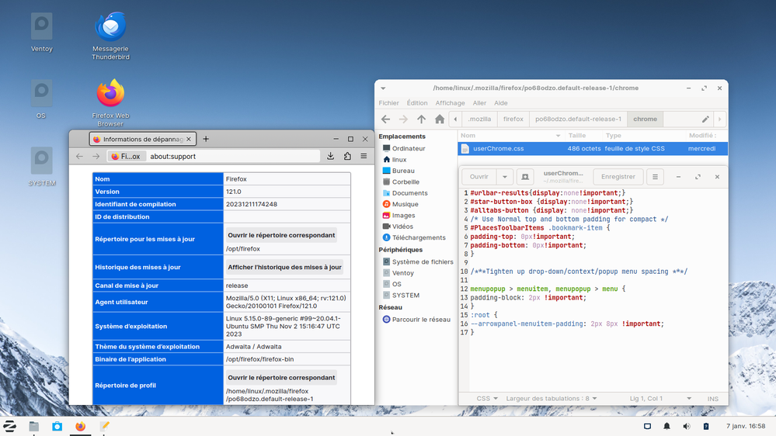Open the Affichage menu

coord(450,103)
